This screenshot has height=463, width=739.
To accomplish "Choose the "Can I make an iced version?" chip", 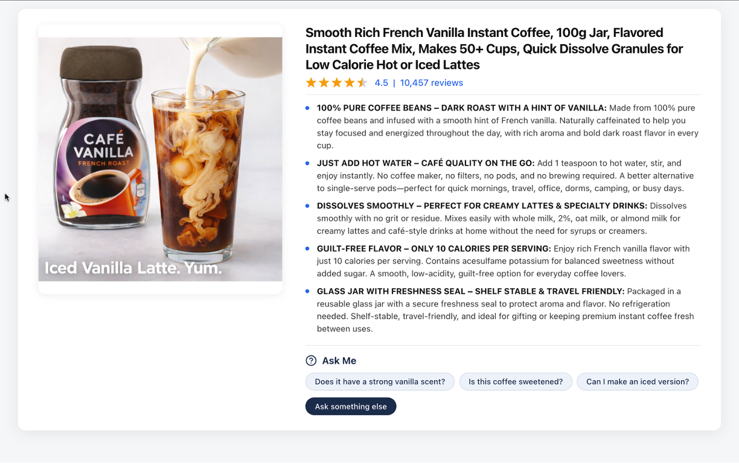I will click(638, 381).
